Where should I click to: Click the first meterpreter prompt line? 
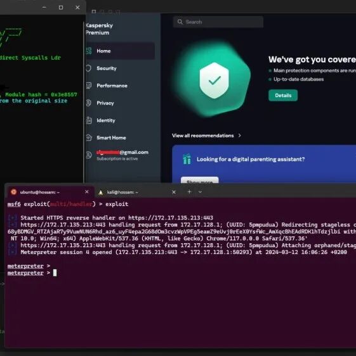(x=29, y=265)
